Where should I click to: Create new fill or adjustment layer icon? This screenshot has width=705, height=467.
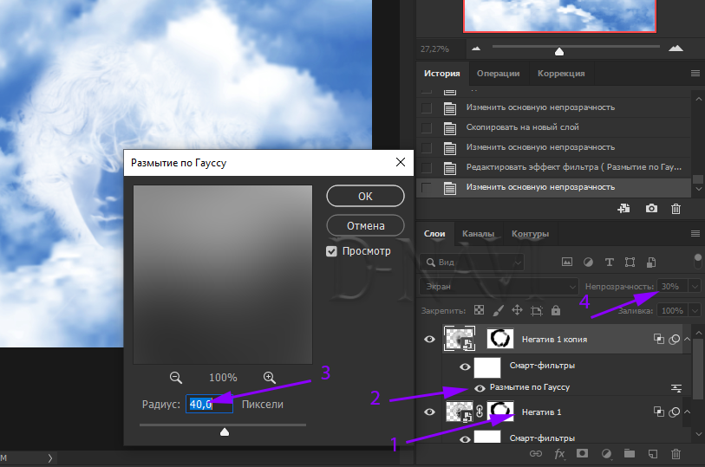pos(606,453)
